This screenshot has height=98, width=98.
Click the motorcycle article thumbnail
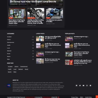click(55, 13)
